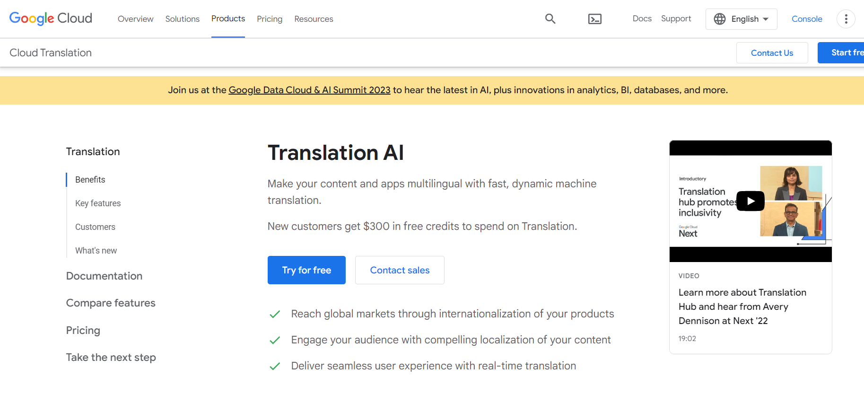Screen dimensions: 864x403
Task: Go to Take the next step
Action: 111,357
